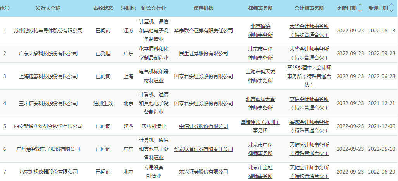
Task: Click the 电气机械和器材制造业 industry cell
Action: pos(153,76)
